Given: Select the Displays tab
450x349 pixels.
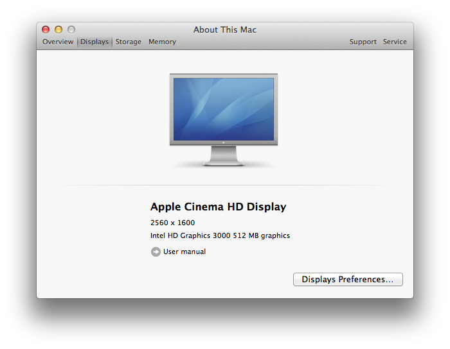Looking at the screenshot, I should pos(94,42).
